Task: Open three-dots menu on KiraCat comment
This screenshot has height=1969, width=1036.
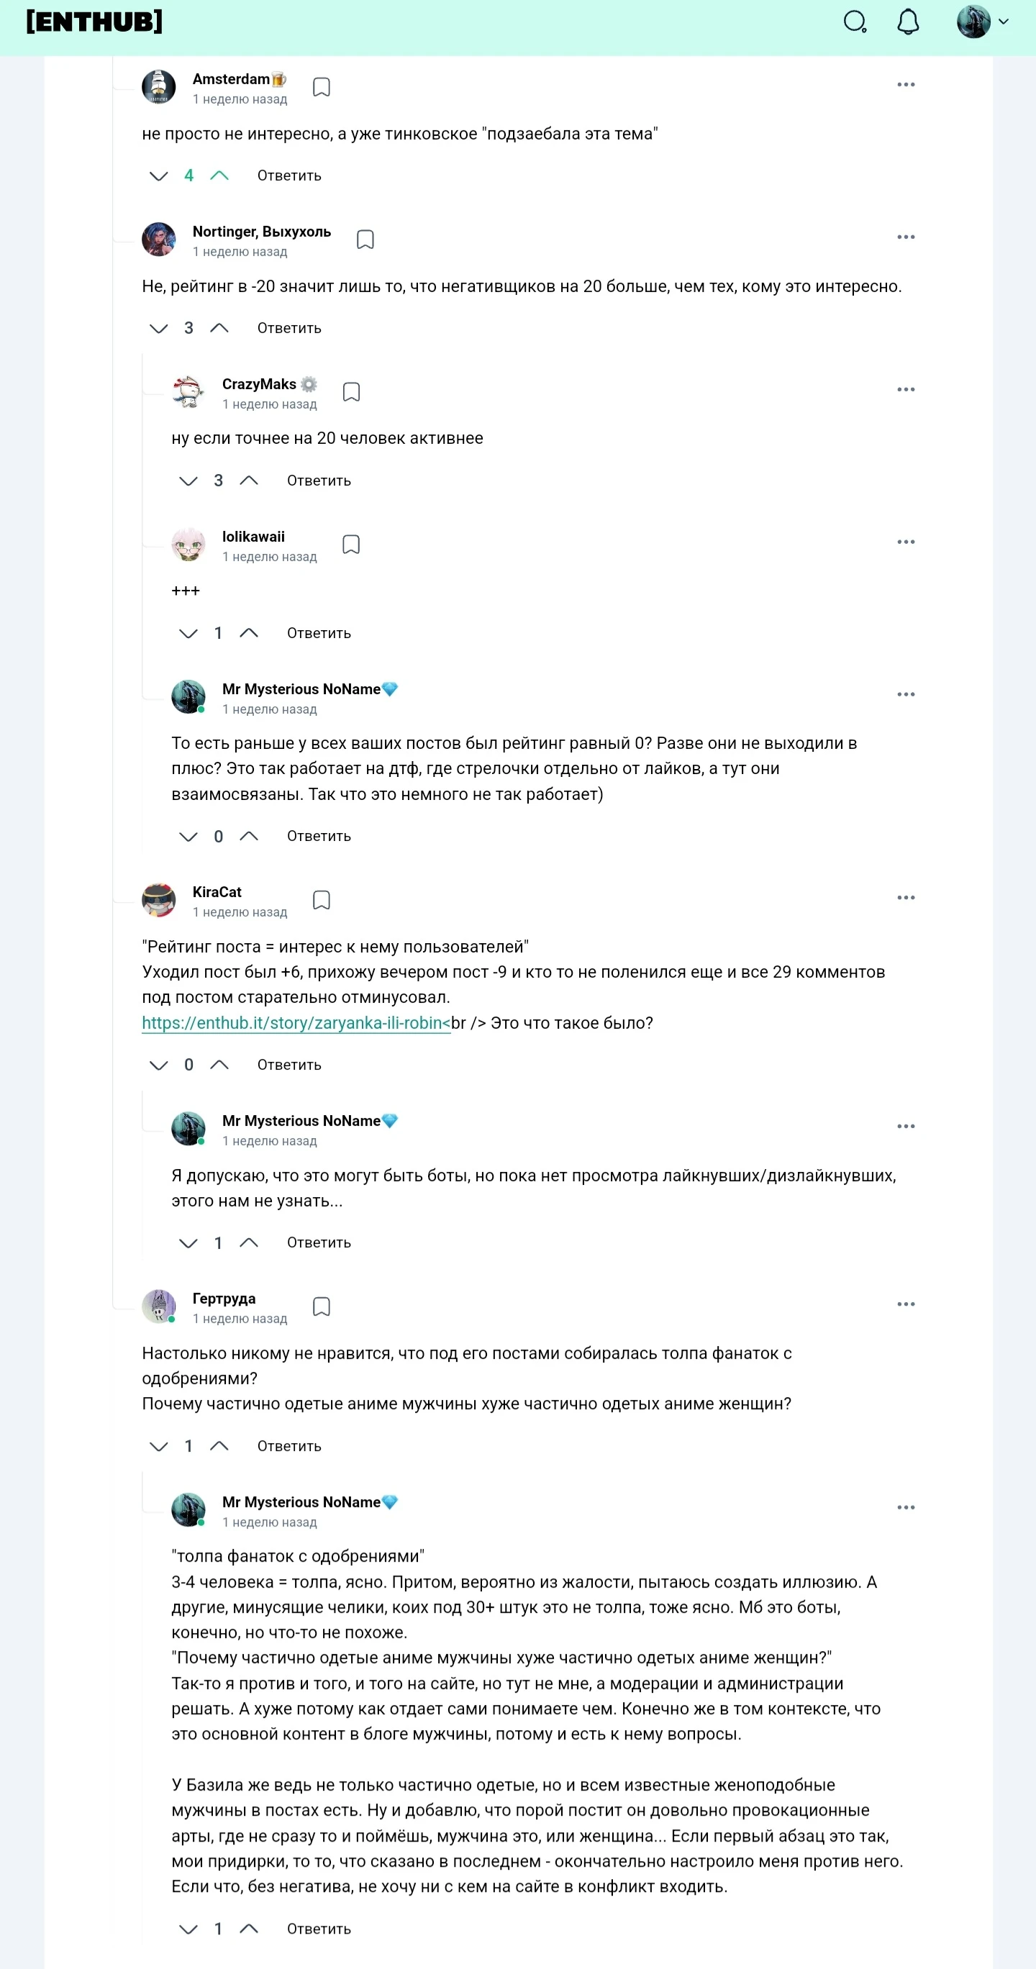Action: pos(905,898)
